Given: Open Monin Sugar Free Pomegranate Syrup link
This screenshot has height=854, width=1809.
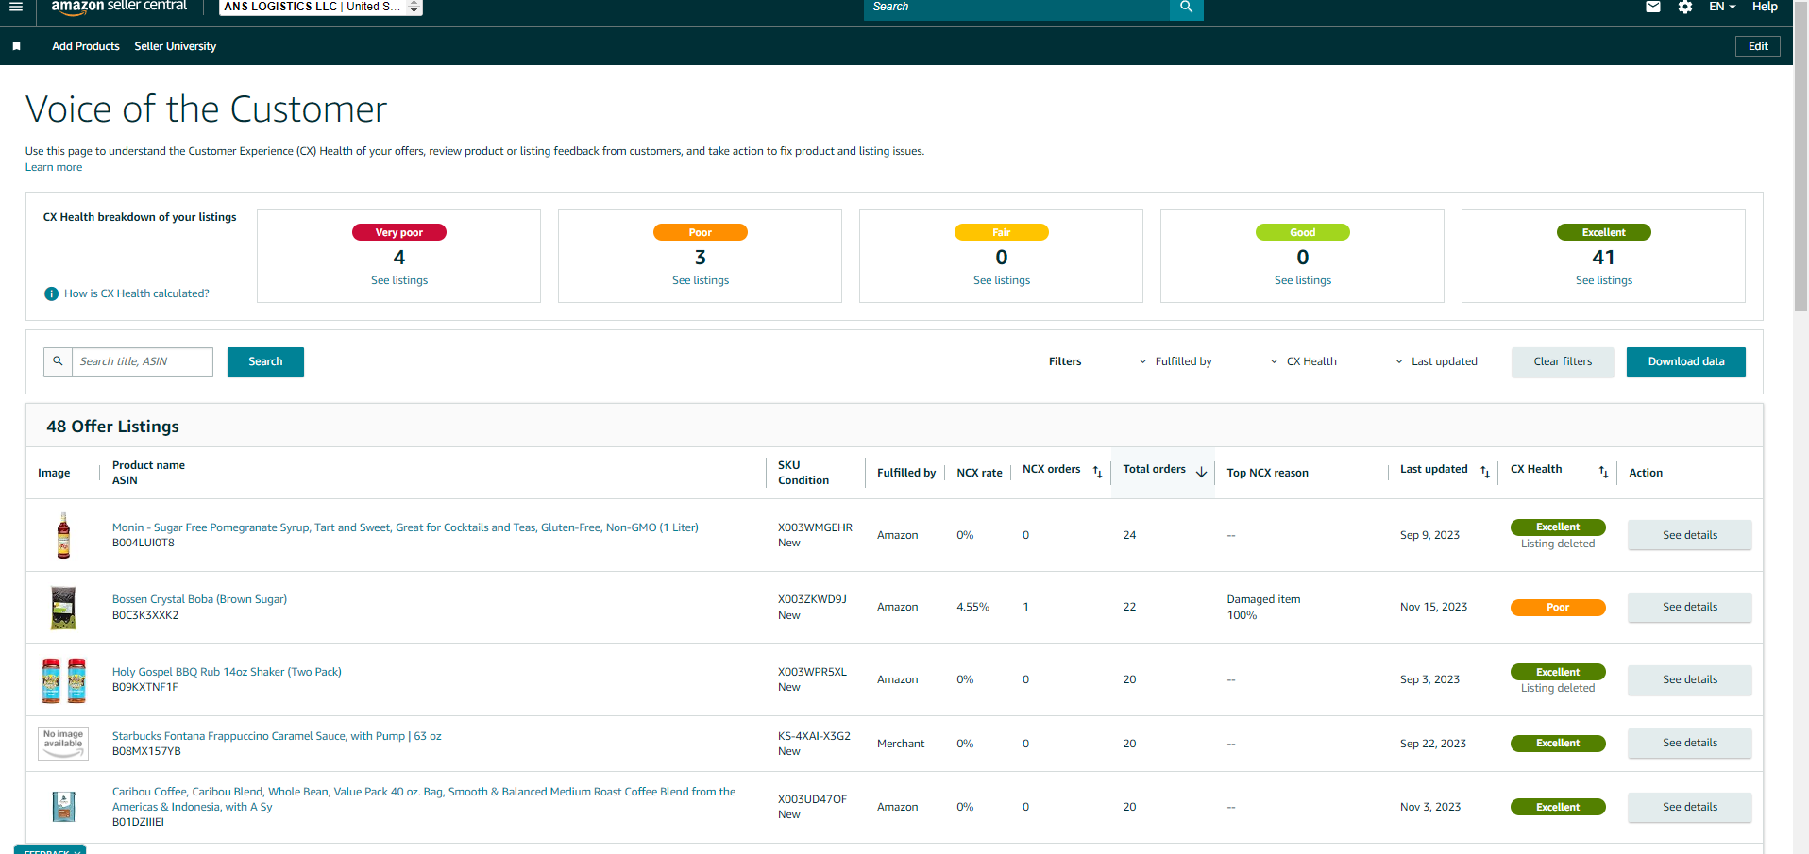Looking at the screenshot, I should (x=405, y=527).
